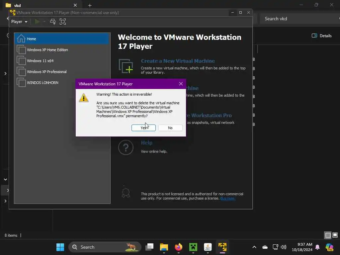Click the license ribbon badge icon
340x255 pixels.
point(126,193)
